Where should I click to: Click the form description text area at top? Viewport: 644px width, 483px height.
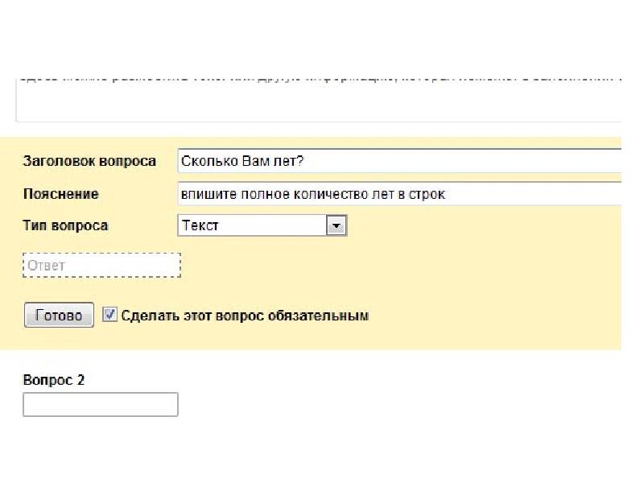click(318, 101)
